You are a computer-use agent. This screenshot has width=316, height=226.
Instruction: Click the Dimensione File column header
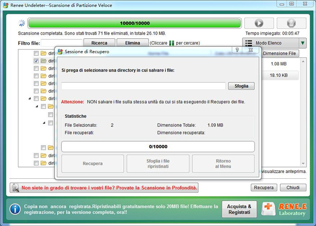[x=279, y=54]
